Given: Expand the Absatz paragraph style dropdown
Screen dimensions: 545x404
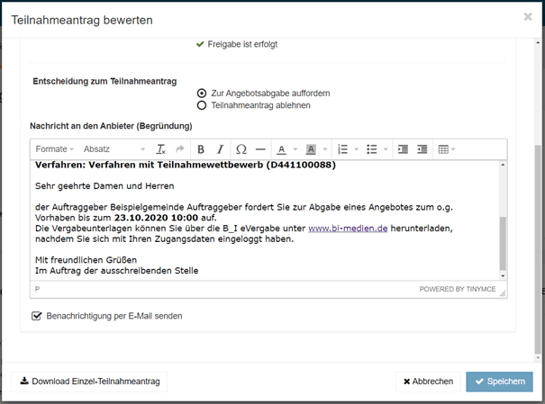Looking at the screenshot, I should point(113,149).
